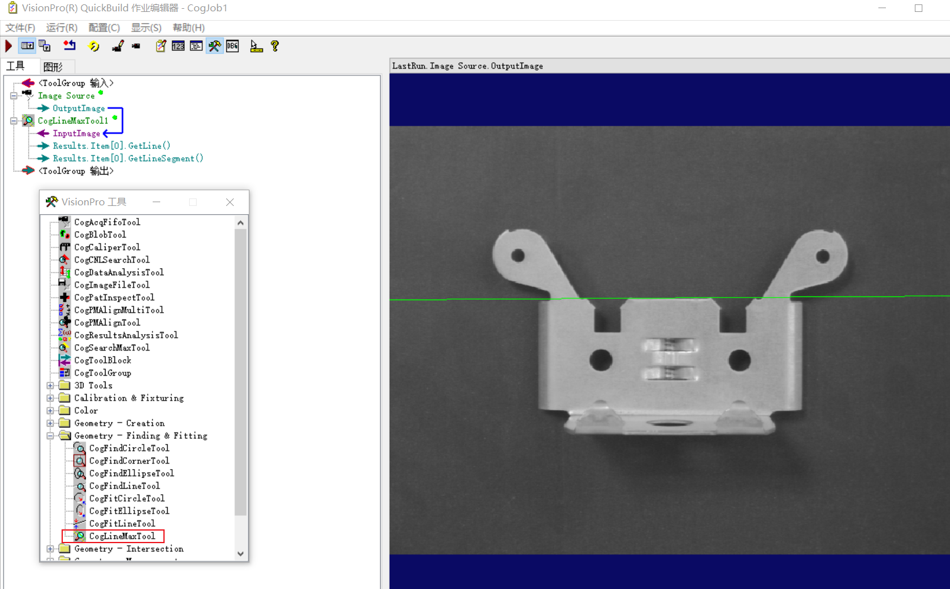Expand the 3D Tools folder
950x589 pixels.
50,385
